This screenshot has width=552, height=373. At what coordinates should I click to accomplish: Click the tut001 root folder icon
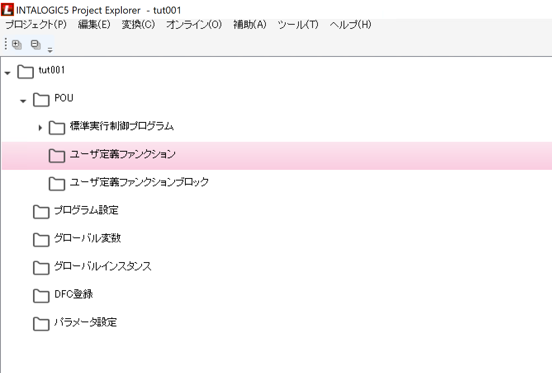pyautogui.click(x=26, y=71)
